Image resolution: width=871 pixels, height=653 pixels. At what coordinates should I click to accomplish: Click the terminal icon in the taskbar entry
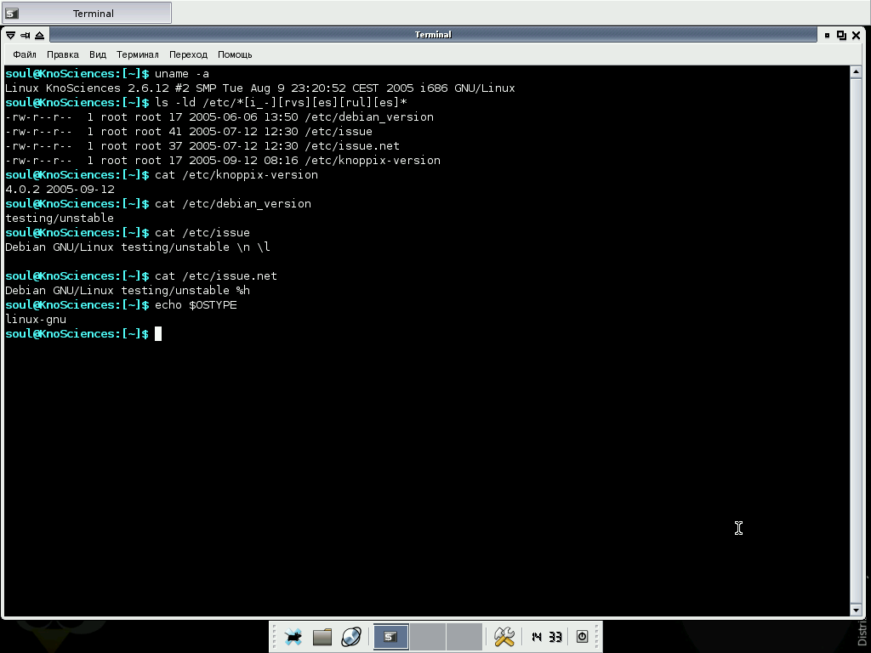(12, 14)
